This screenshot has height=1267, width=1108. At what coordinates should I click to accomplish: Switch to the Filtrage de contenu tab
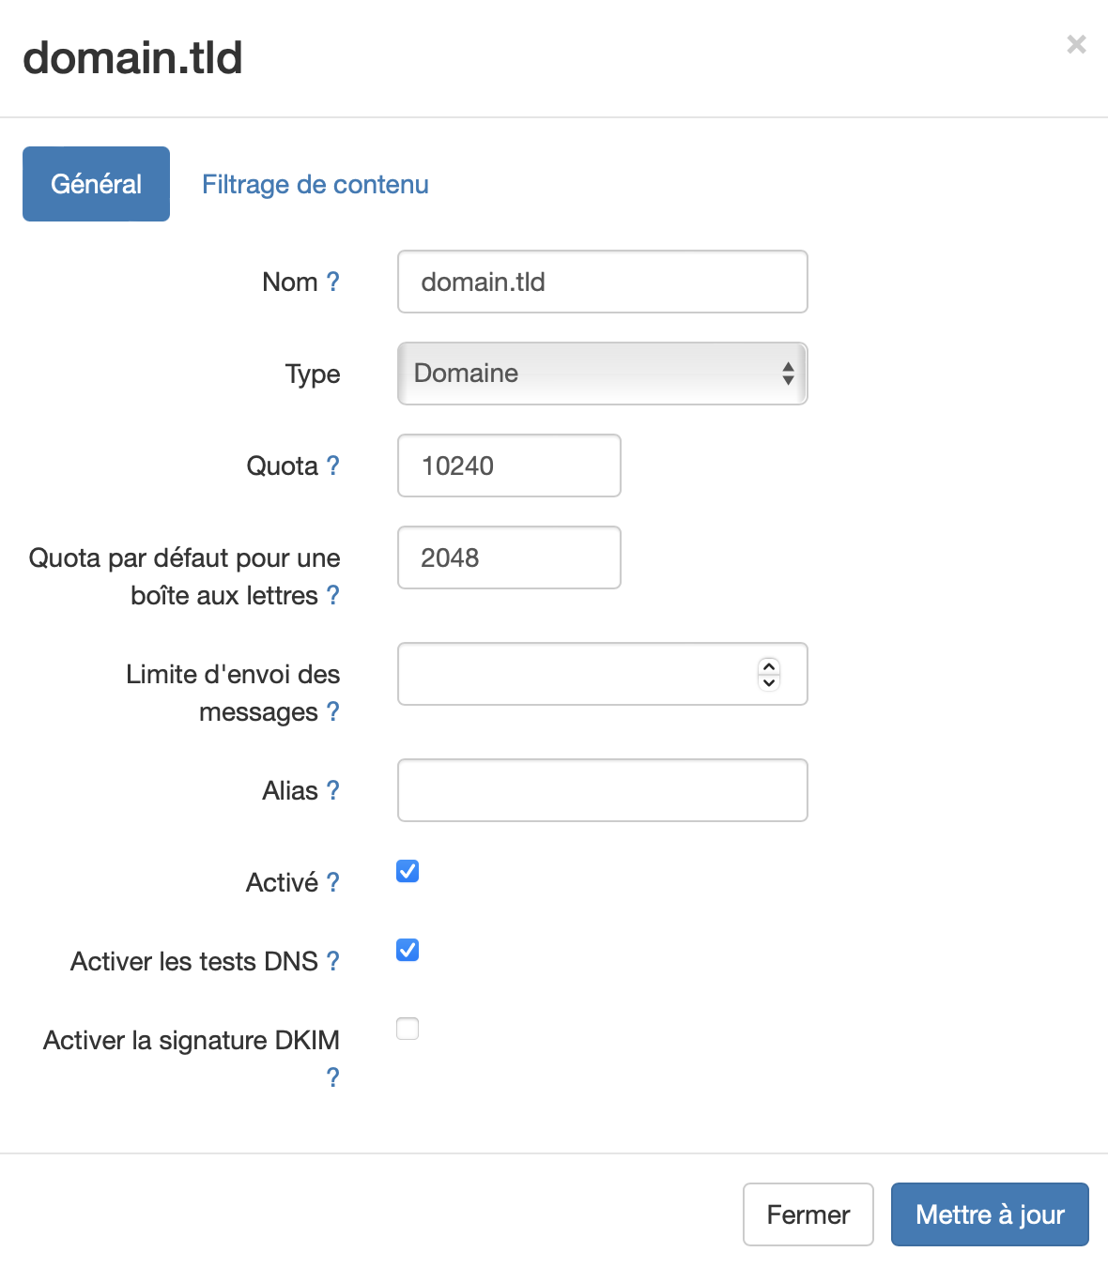pos(315,184)
